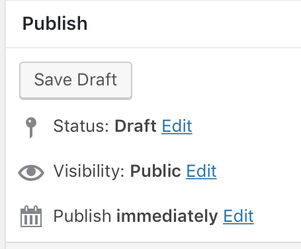Click empty header area right of Publish title
Image resolution: width=301 pixels, height=249 pixels.
(194, 23)
